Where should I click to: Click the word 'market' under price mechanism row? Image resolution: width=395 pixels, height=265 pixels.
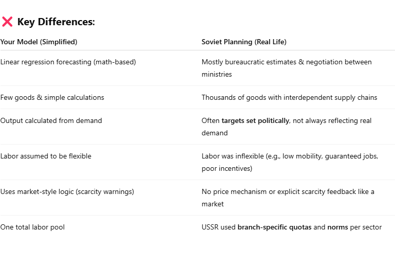point(212,204)
